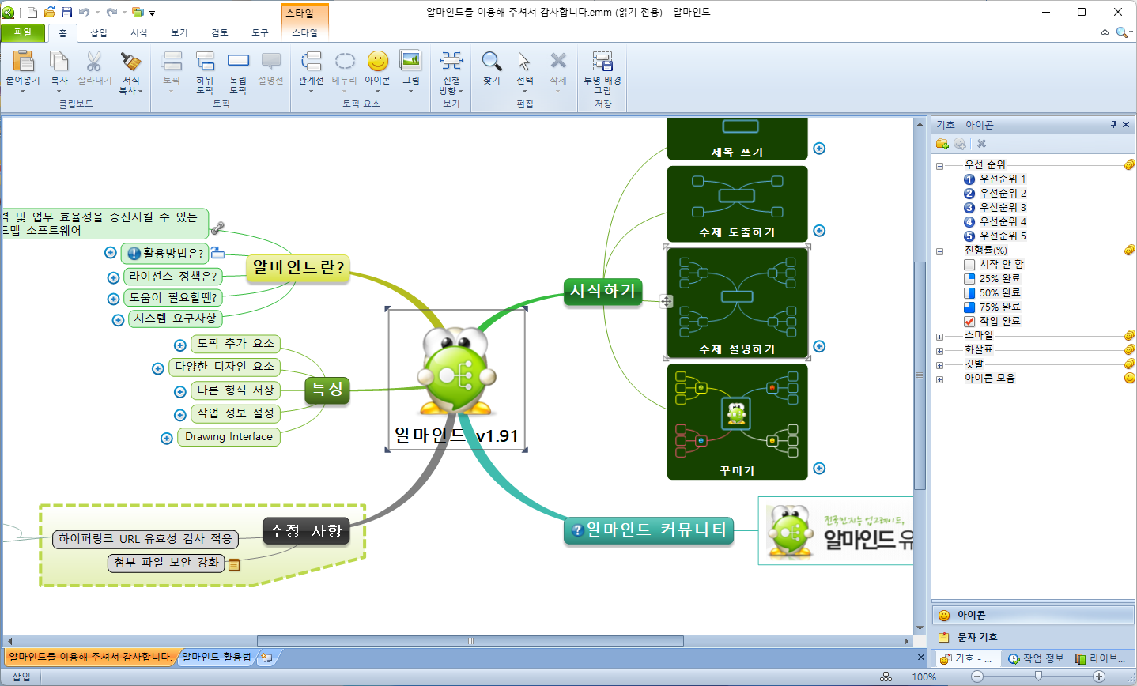The width and height of the screenshot is (1137, 686).
Task: Click the attachment icon next to 활용방법은?
Action: (x=217, y=253)
